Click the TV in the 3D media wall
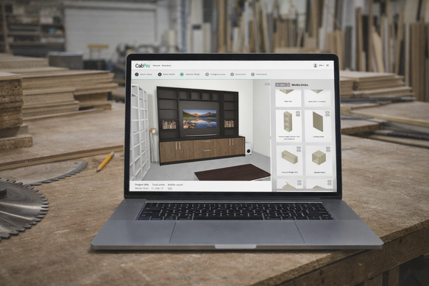429x286 pixels. point(199,119)
